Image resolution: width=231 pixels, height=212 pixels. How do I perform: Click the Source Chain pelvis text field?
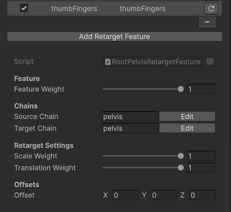pyautogui.click(x=130, y=117)
